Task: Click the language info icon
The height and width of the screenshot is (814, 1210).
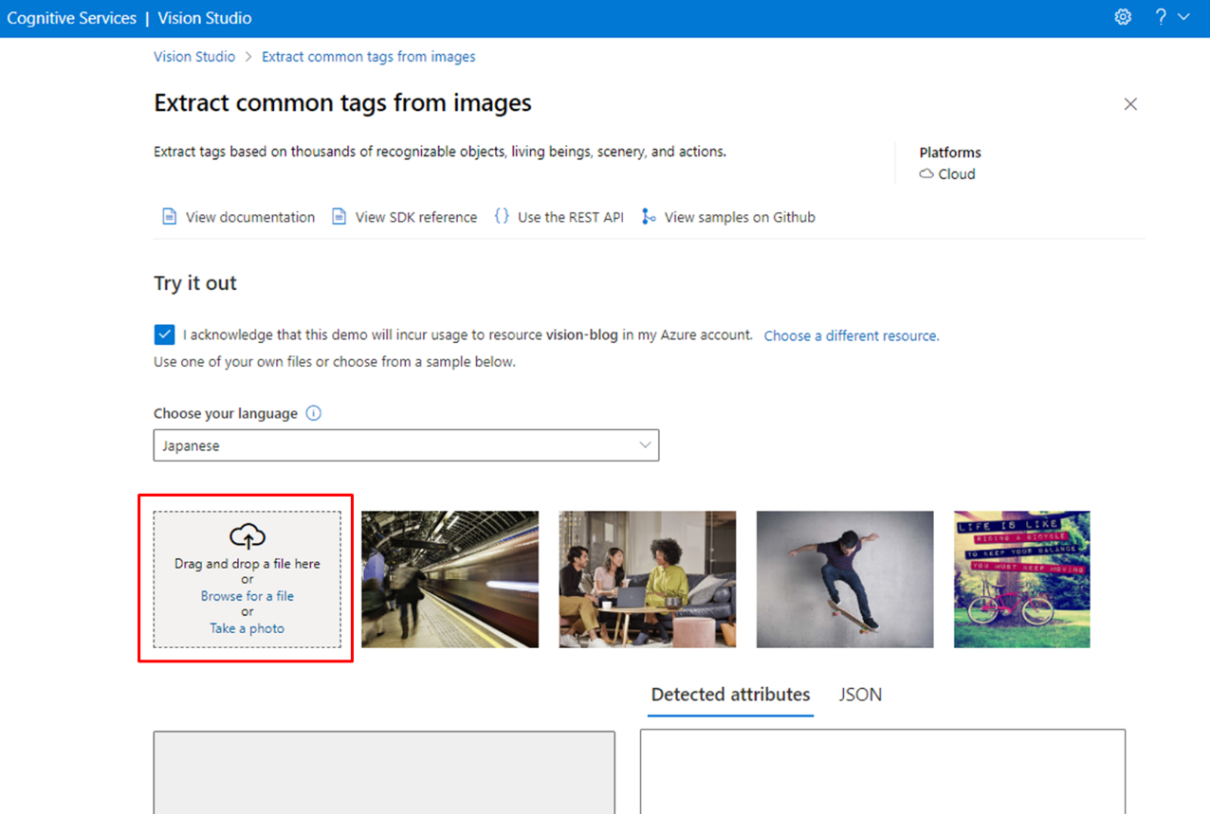Action: click(314, 413)
